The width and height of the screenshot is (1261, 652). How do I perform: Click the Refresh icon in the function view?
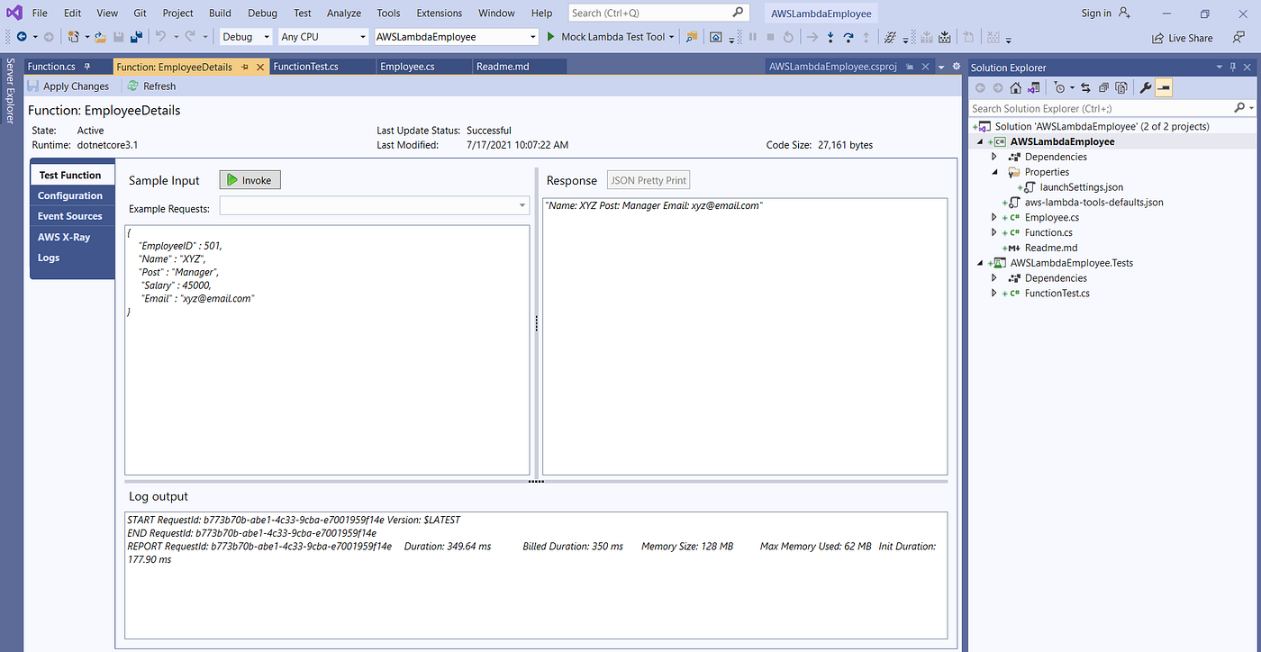click(x=132, y=86)
